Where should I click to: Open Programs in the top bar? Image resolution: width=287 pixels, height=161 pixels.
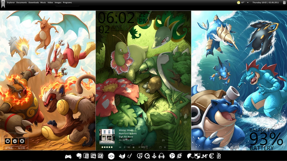[67, 3]
